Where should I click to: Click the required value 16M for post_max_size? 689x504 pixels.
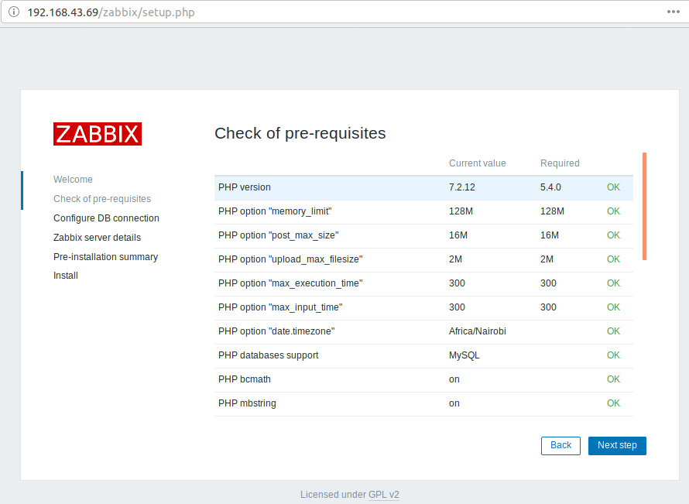tap(550, 235)
